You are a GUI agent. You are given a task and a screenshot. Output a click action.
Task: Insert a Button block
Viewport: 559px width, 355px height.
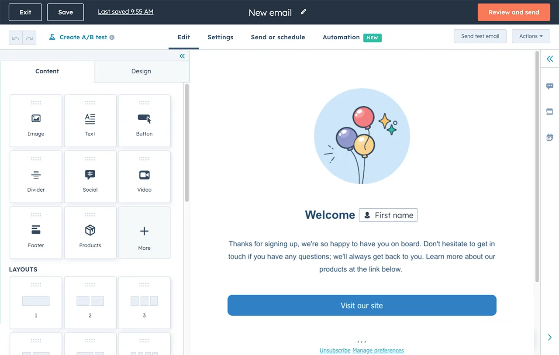144,121
